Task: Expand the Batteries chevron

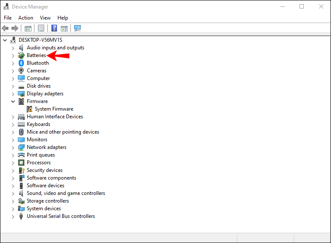Action: pyautogui.click(x=13, y=55)
